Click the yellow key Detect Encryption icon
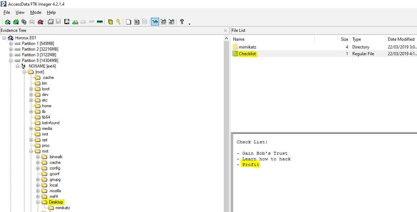 (118, 22)
